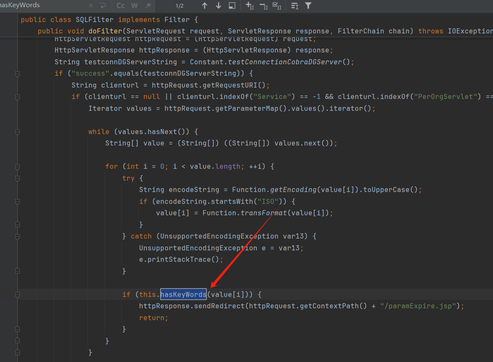The width and height of the screenshot is (493, 362).
Task: Click the "success" string literal
Action: [x=90, y=73]
